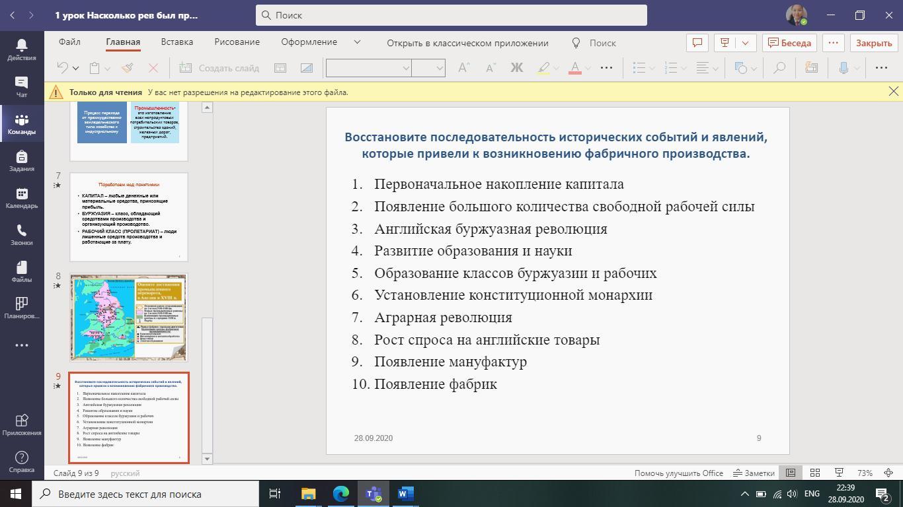
Task: Open the Чат section in Teams sidebar
Action: click(x=21, y=86)
